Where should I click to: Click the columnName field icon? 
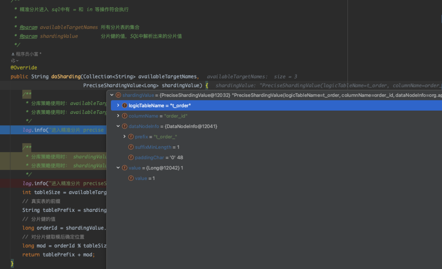125,116
